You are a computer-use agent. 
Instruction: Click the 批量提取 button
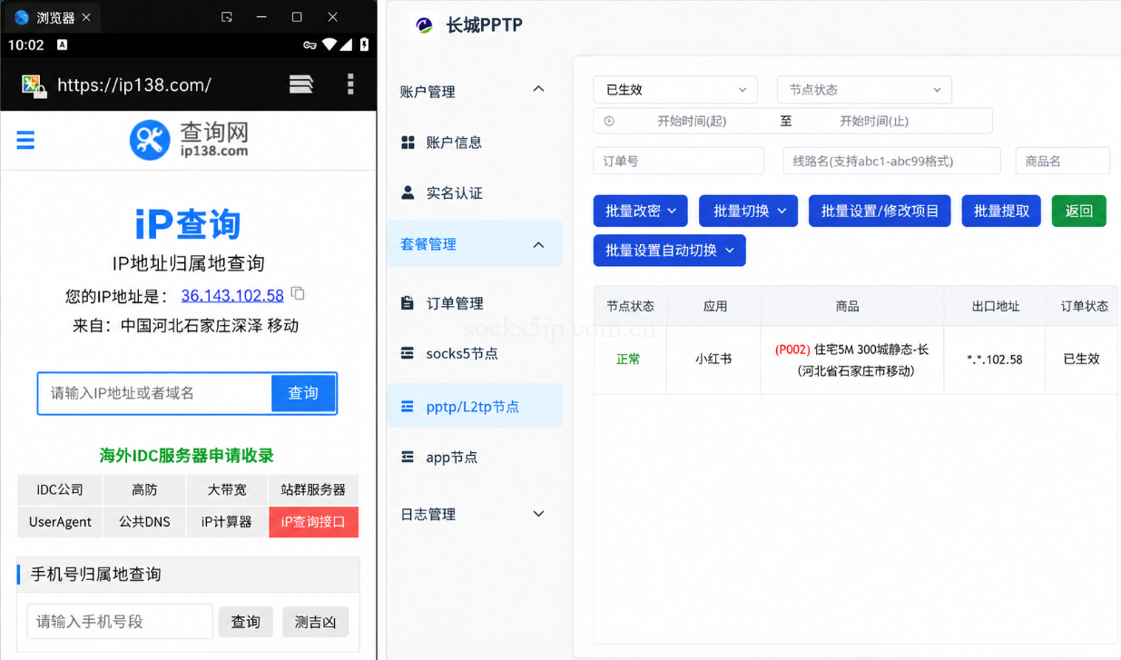tap(1001, 211)
